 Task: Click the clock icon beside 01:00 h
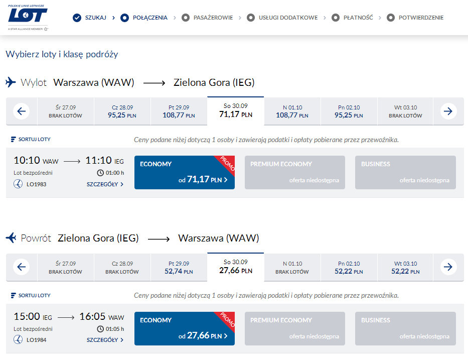(x=100, y=173)
